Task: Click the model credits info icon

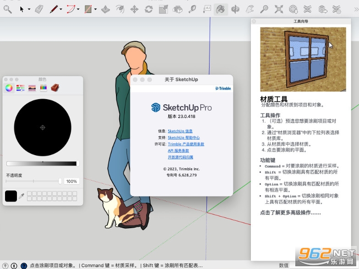Action: [x=14, y=266]
